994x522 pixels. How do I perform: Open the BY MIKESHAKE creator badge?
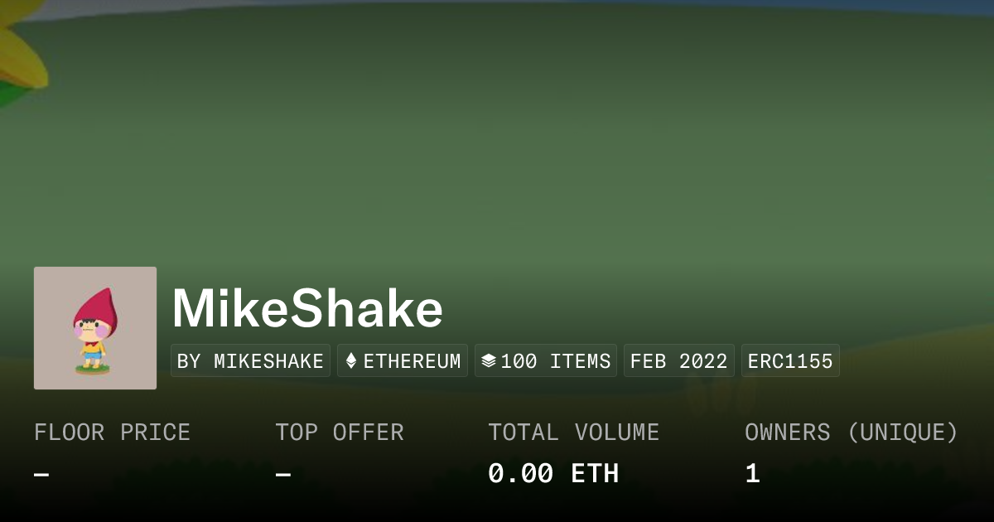coord(250,361)
